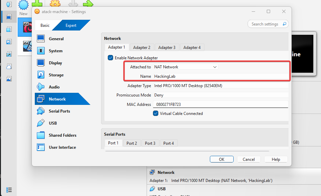Select the Port 1 serial tab
321x196 pixels.
pyautogui.click(x=113, y=143)
